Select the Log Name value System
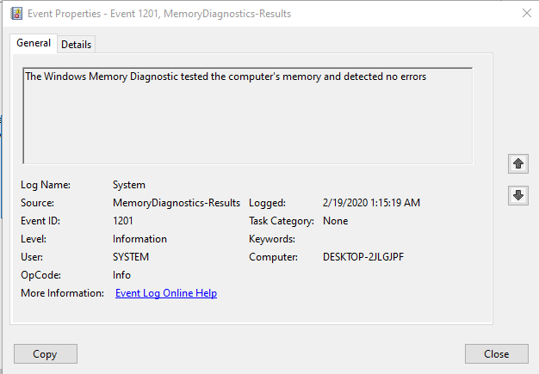Screen dimensions: 539x374 (x=129, y=186)
